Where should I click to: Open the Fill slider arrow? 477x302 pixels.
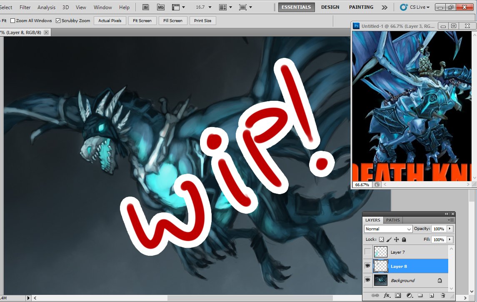tap(450, 240)
